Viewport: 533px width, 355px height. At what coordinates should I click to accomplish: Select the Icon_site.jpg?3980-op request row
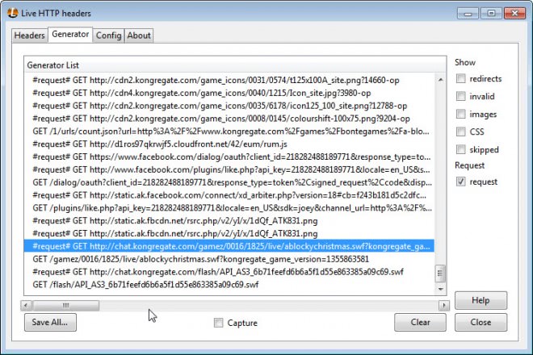pyautogui.click(x=229, y=93)
